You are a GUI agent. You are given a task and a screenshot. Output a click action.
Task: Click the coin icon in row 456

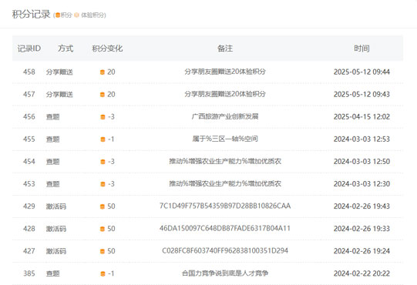click(x=103, y=117)
